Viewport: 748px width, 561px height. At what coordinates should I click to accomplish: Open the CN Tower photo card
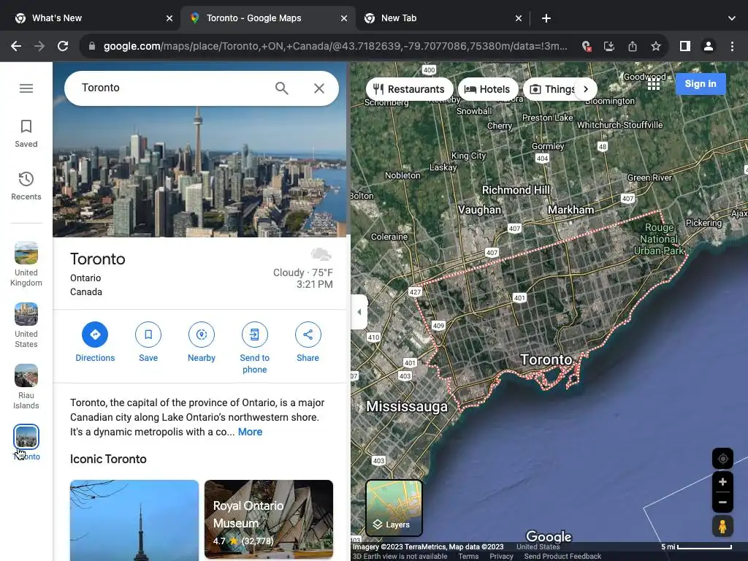[134, 520]
